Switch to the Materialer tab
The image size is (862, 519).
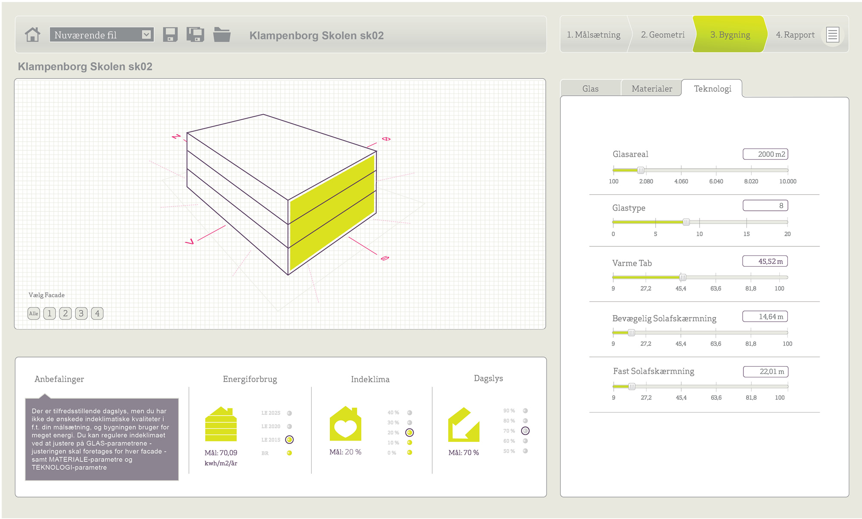point(652,89)
